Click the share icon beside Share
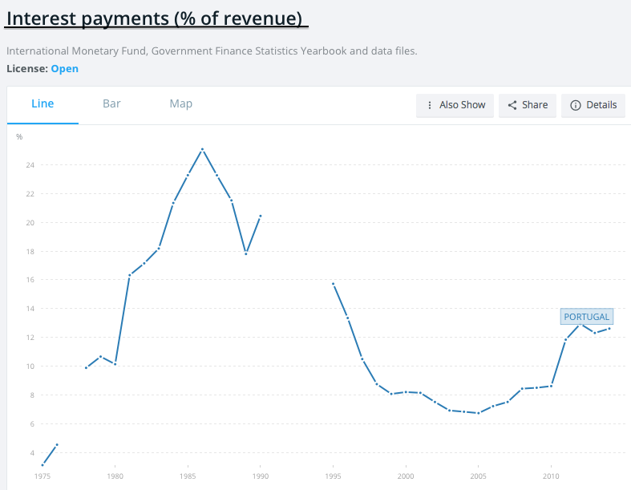This screenshot has height=490, width=631. click(512, 105)
